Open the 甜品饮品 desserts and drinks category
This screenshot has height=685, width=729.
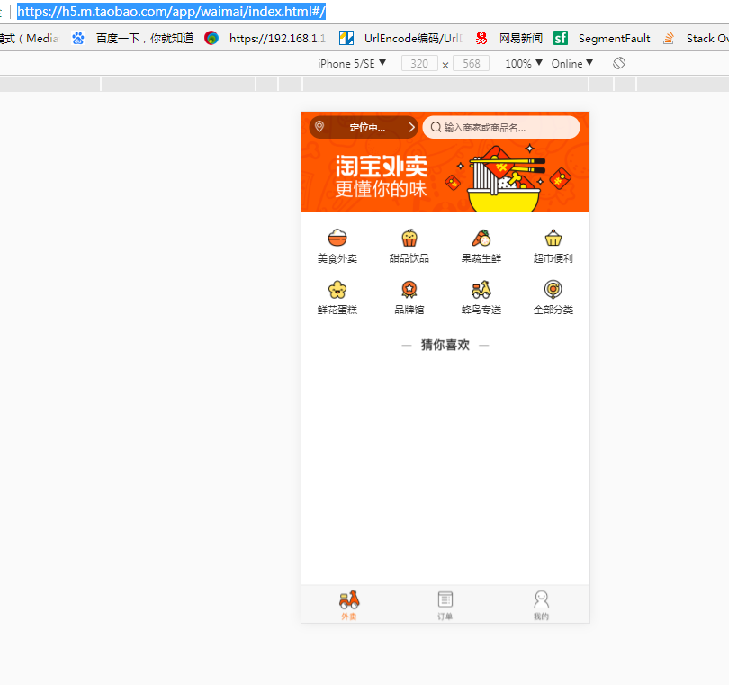[409, 247]
